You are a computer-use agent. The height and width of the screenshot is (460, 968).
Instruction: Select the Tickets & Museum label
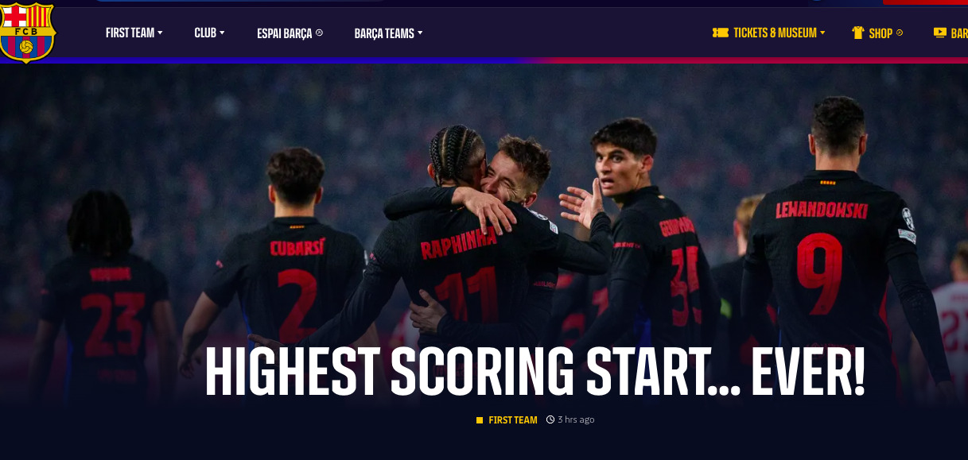pyautogui.click(x=775, y=33)
